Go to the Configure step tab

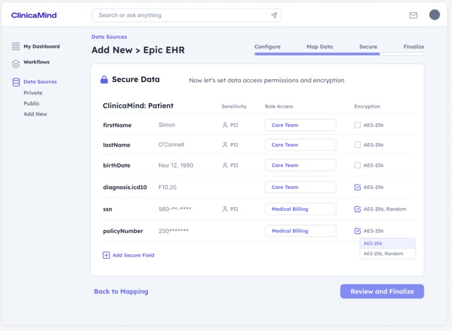coord(267,47)
